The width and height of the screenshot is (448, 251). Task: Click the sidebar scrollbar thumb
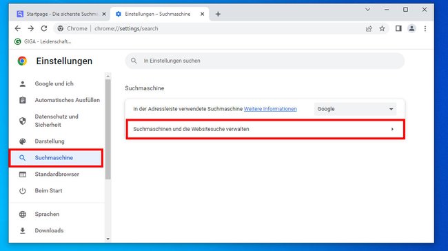click(x=108, y=129)
